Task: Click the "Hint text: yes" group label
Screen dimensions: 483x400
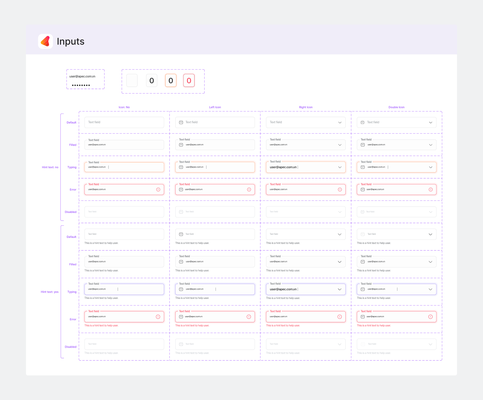Action: pos(50,292)
